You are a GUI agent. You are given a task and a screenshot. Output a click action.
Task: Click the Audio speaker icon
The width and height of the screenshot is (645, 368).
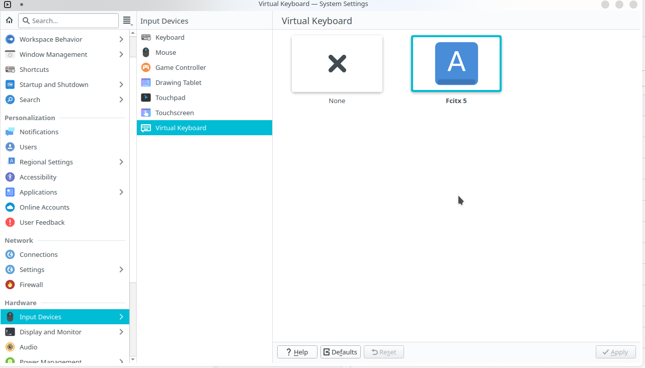click(x=10, y=347)
